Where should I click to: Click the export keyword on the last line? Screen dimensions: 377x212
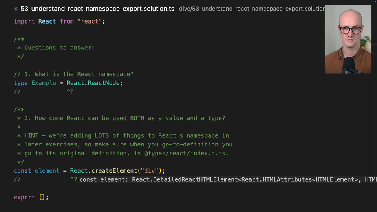tap(24, 197)
